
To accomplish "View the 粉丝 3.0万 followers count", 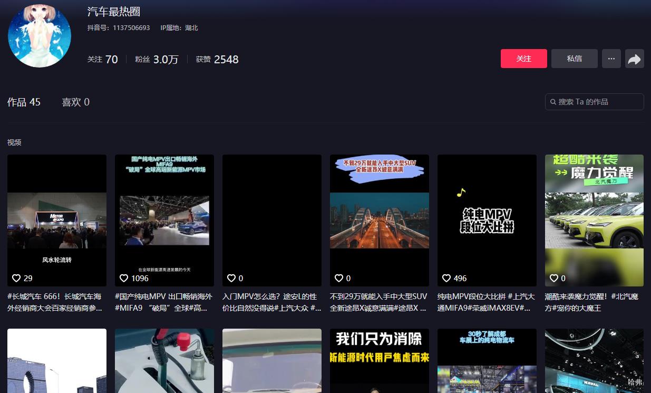I will (x=157, y=59).
